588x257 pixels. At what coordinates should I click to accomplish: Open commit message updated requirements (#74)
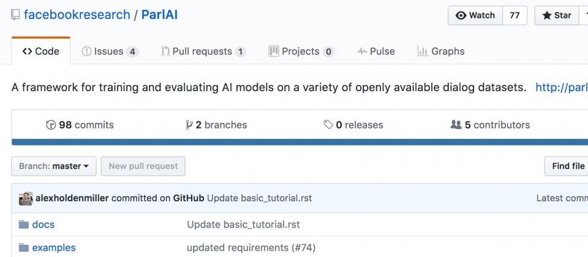(x=251, y=248)
